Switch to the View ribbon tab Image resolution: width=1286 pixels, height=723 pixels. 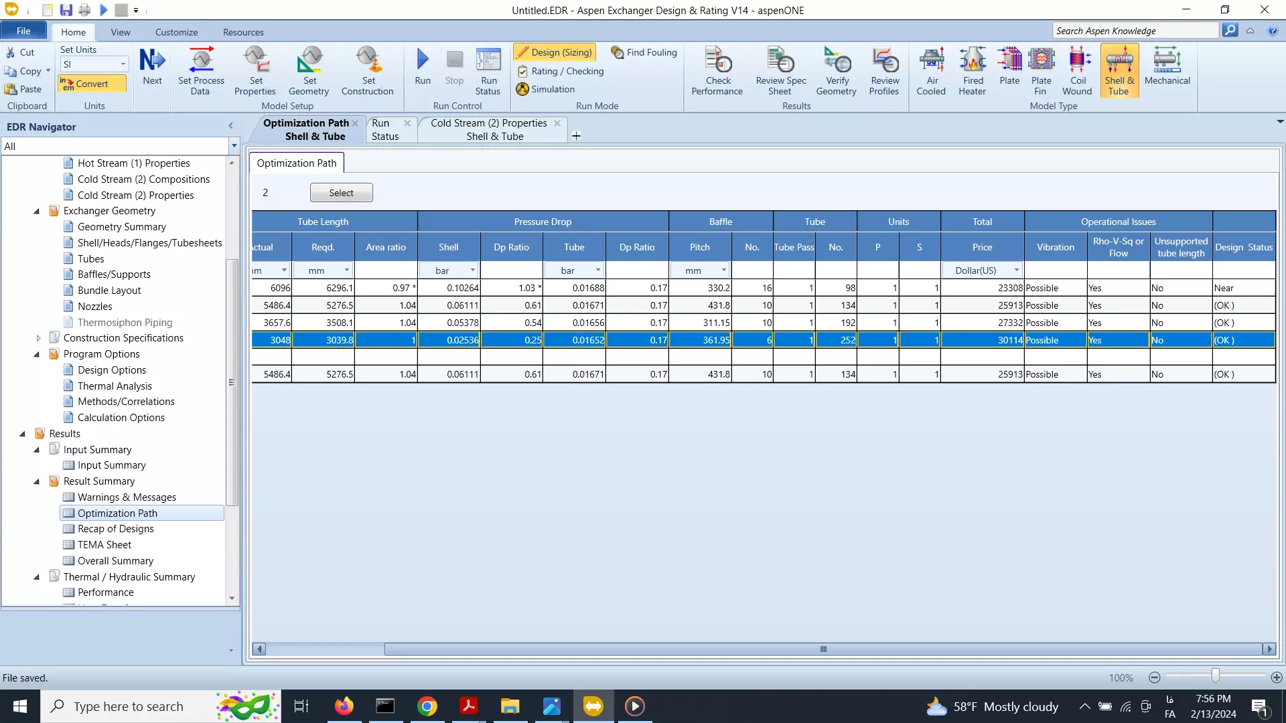click(x=121, y=32)
